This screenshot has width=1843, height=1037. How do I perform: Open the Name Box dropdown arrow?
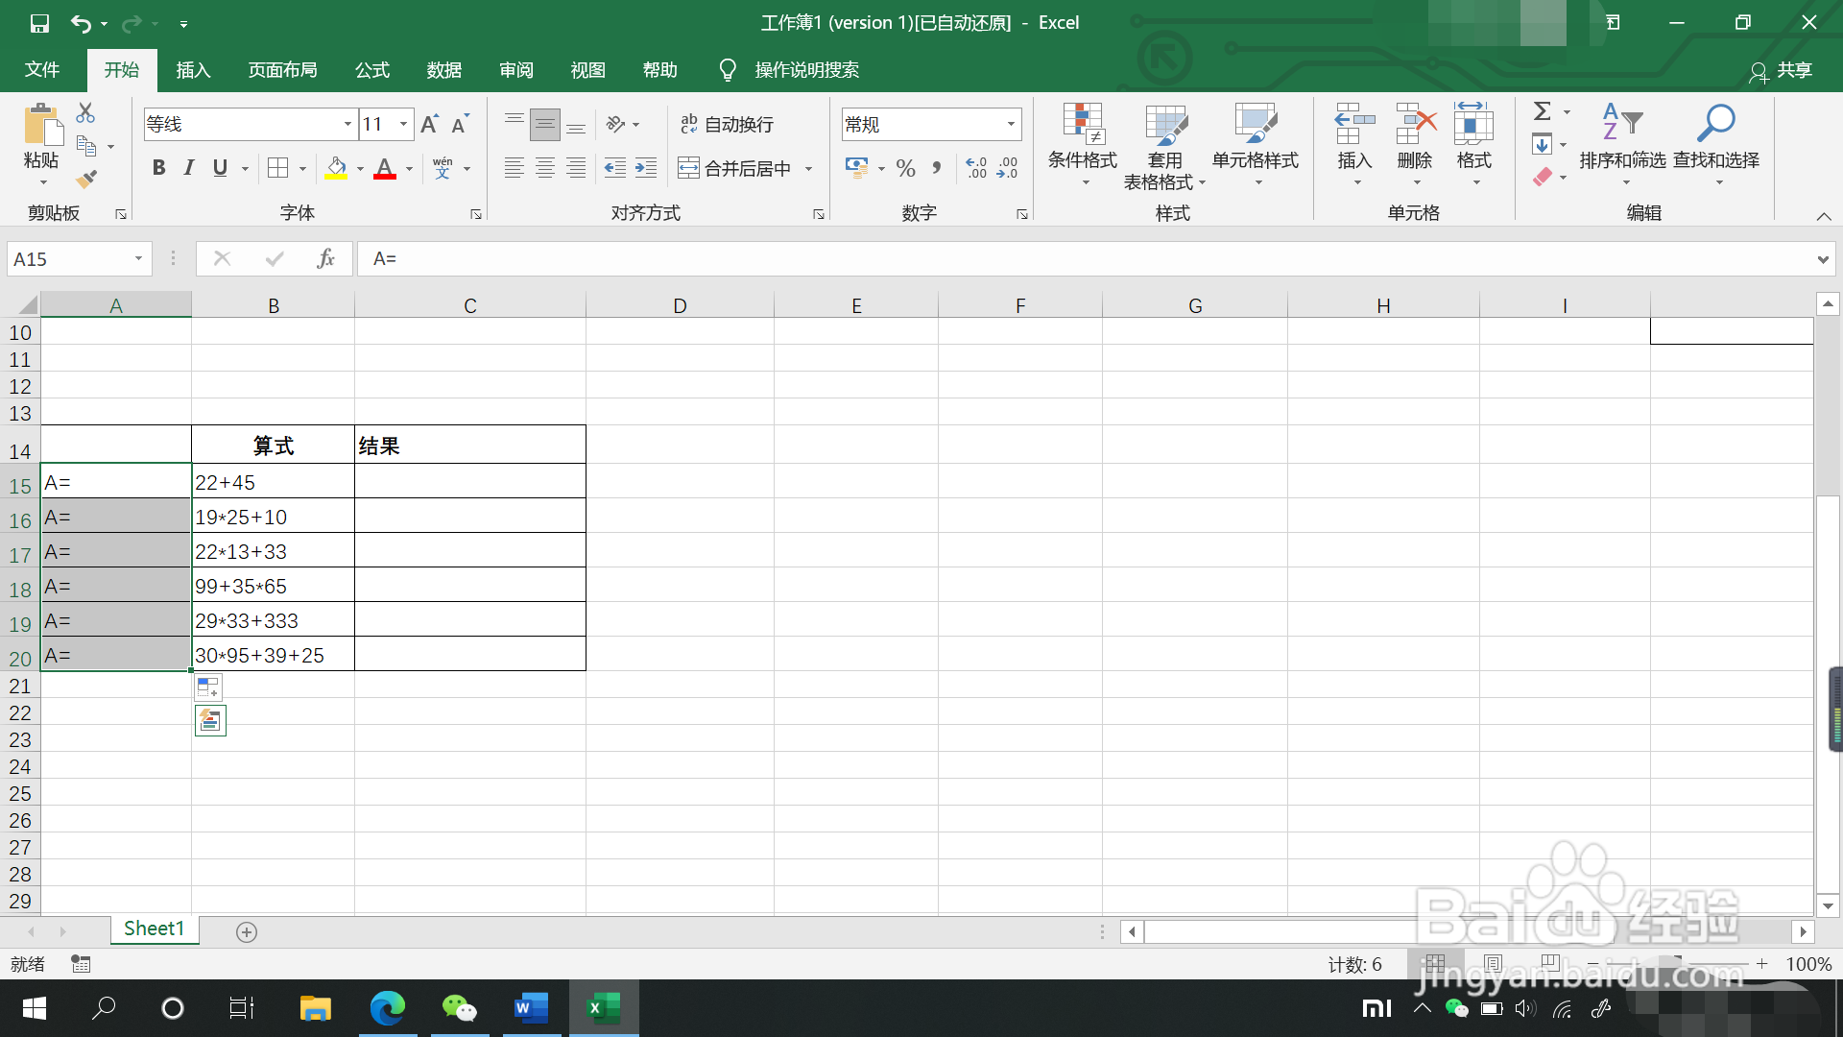pyautogui.click(x=138, y=258)
